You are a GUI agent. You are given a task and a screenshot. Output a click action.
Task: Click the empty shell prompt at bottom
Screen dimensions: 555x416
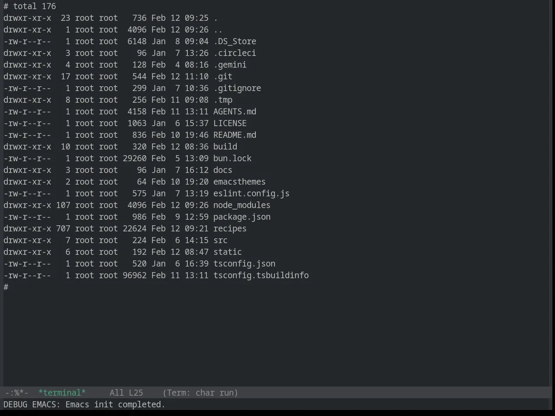6,287
